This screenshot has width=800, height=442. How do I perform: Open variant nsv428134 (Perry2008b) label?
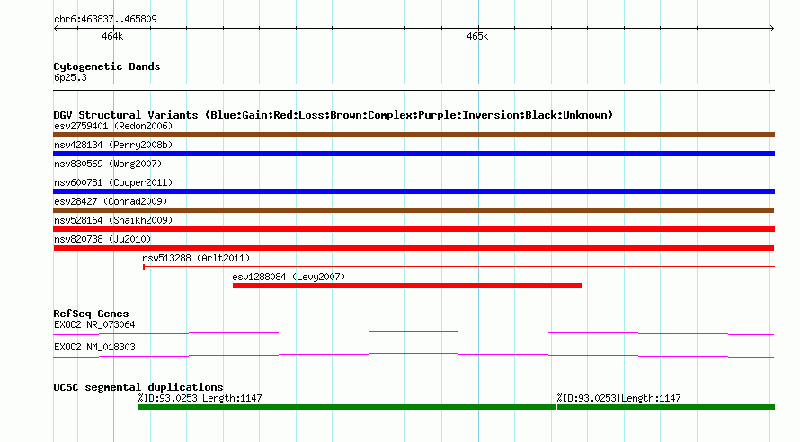[x=113, y=145]
